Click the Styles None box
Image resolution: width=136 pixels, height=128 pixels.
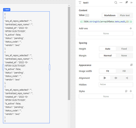tap(106, 96)
